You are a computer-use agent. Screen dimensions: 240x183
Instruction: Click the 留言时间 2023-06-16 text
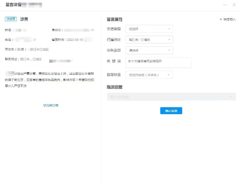click(67, 40)
